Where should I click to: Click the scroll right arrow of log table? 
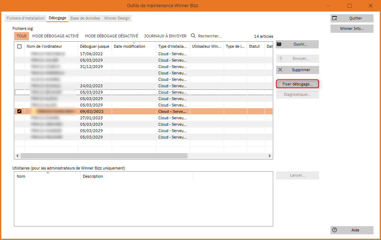point(269,156)
